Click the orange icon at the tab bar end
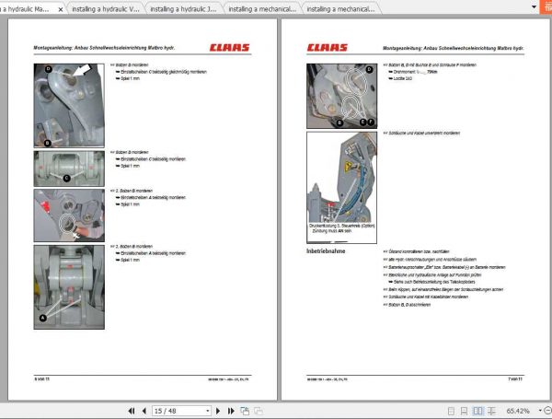 (546, 6)
